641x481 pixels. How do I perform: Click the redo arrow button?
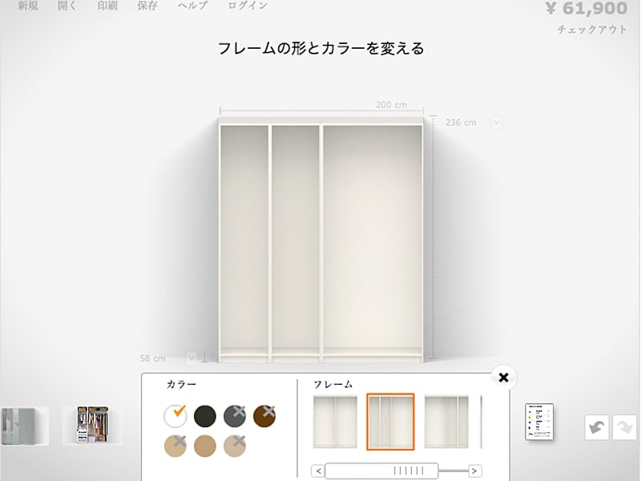coord(624,426)
